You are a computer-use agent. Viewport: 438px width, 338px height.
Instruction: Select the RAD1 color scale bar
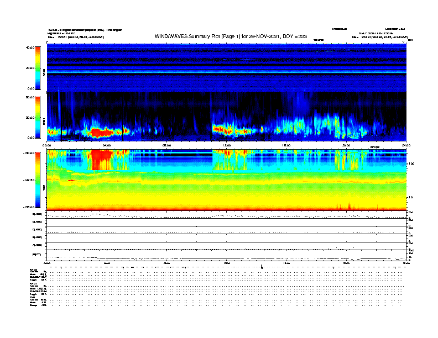click(38, 117)
